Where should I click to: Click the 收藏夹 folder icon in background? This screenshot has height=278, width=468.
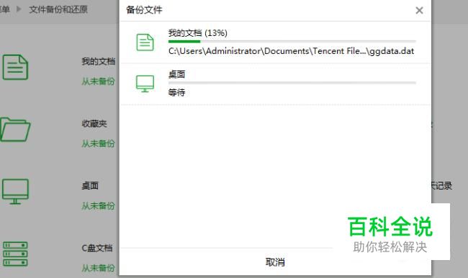pyautogui.click(x=15, y=129)
